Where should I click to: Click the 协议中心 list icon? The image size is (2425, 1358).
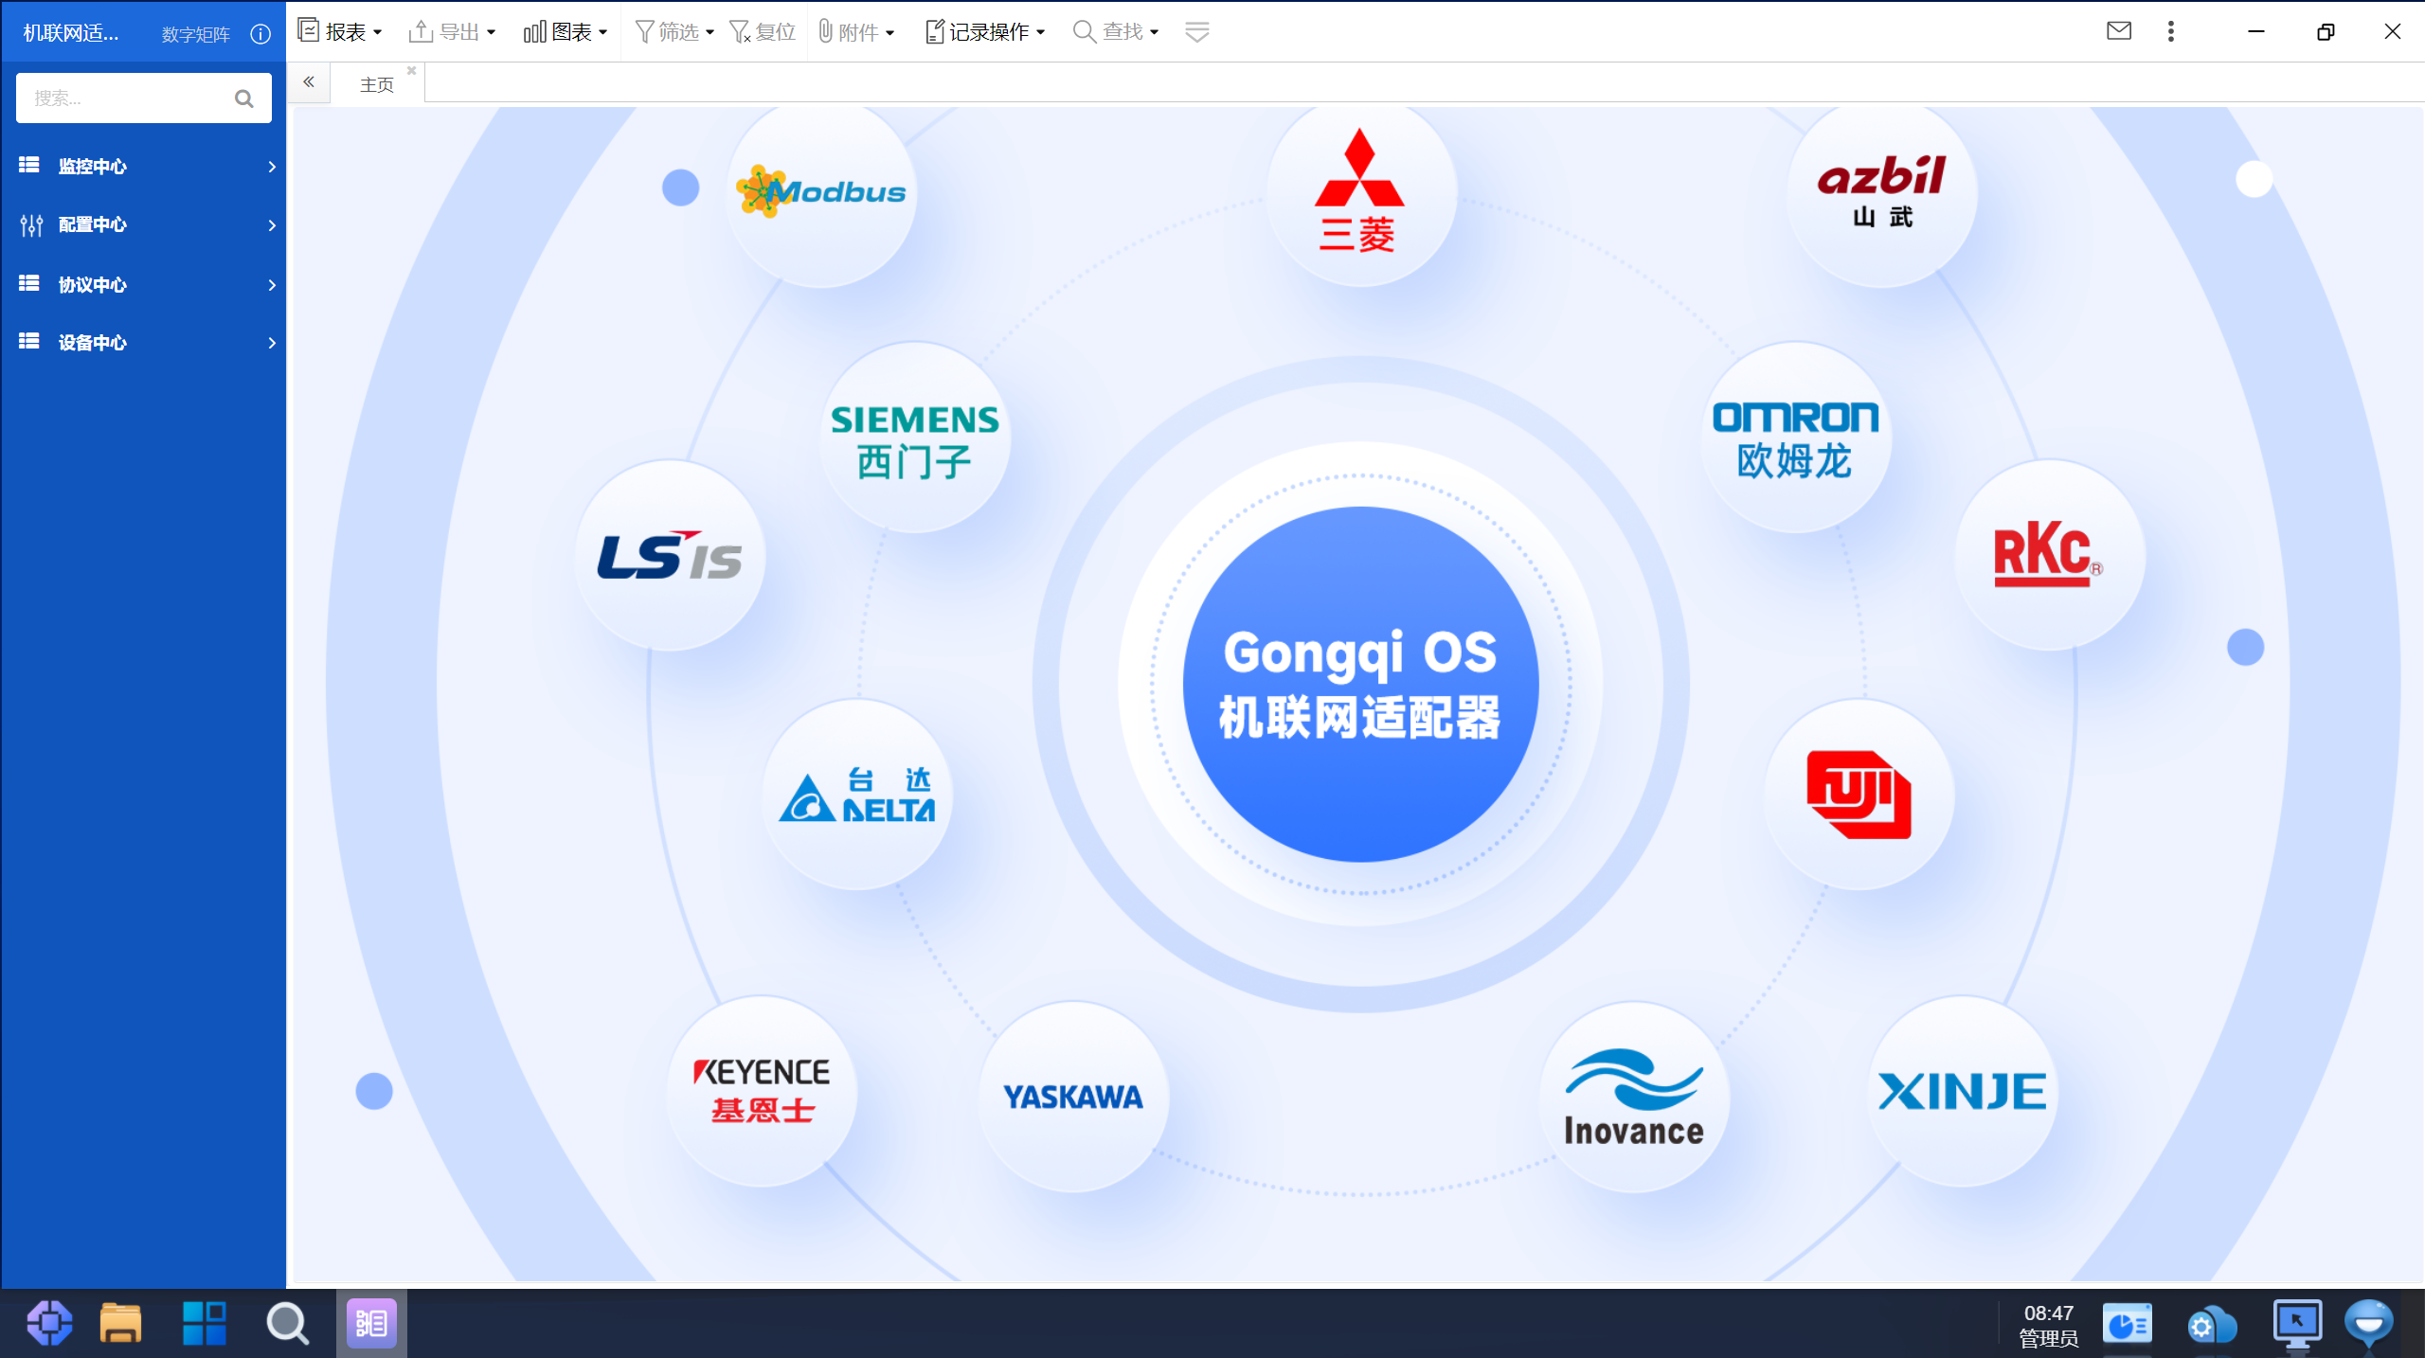coord(29,283)
